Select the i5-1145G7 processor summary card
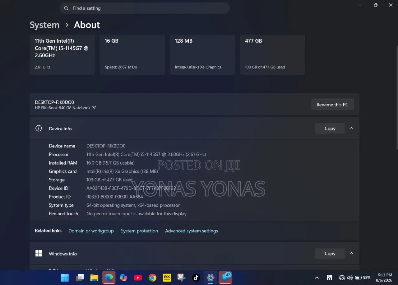Screen dimensions: 398x285 [x=62, y=55]
